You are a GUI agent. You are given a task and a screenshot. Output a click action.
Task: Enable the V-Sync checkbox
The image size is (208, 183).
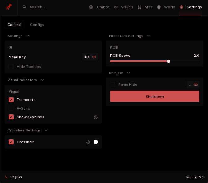(x=11, y=108)
